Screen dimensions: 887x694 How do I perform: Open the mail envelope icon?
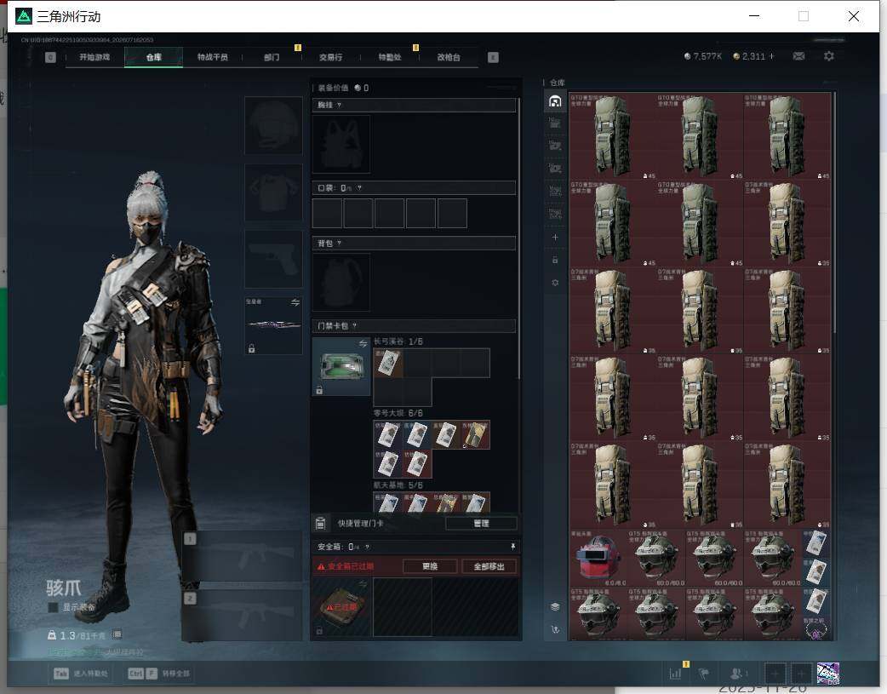[798, 56]
